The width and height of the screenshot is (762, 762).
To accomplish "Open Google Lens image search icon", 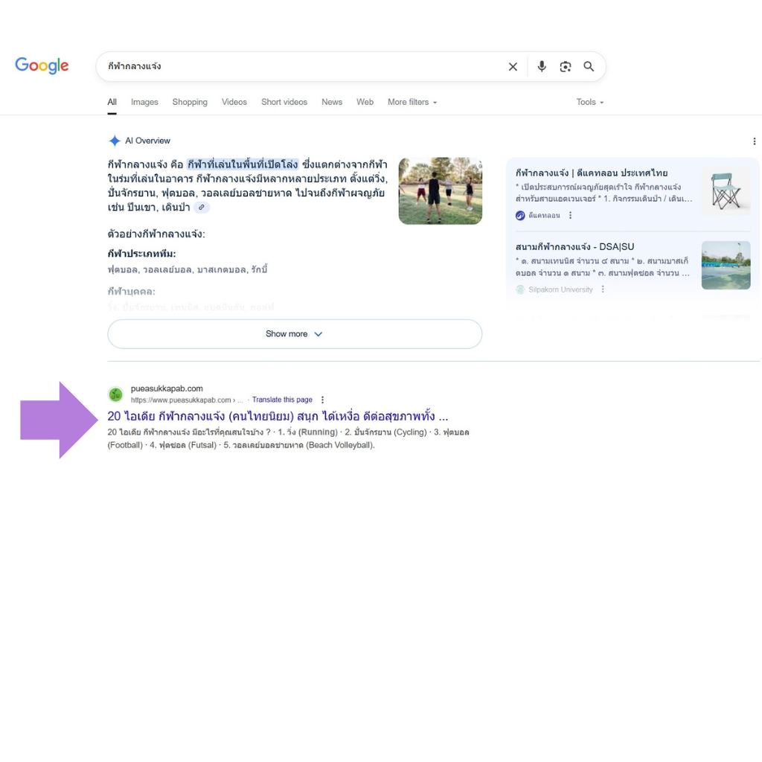I will (566, 67).
